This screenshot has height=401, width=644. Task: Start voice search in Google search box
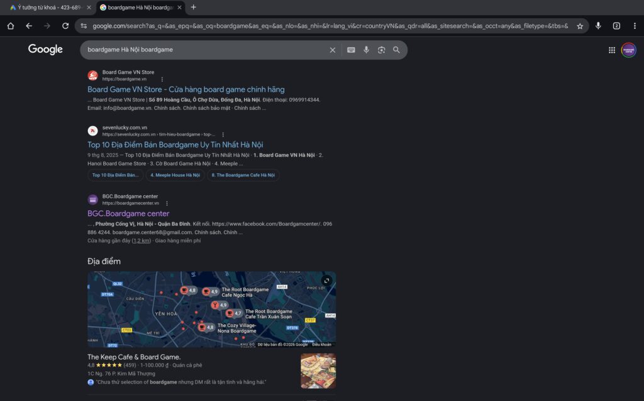(x=366, y=50)
